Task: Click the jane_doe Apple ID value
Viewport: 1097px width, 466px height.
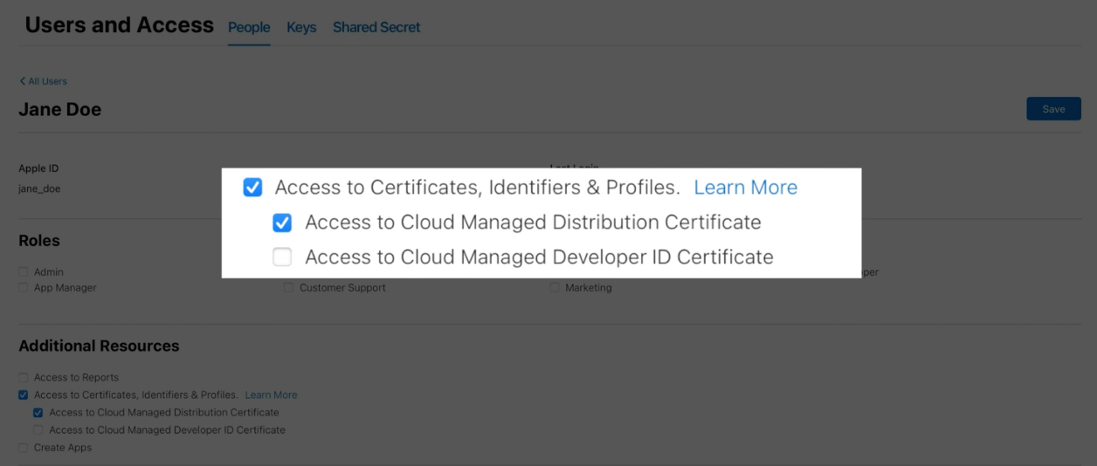Action: click(x=39, y=188)
